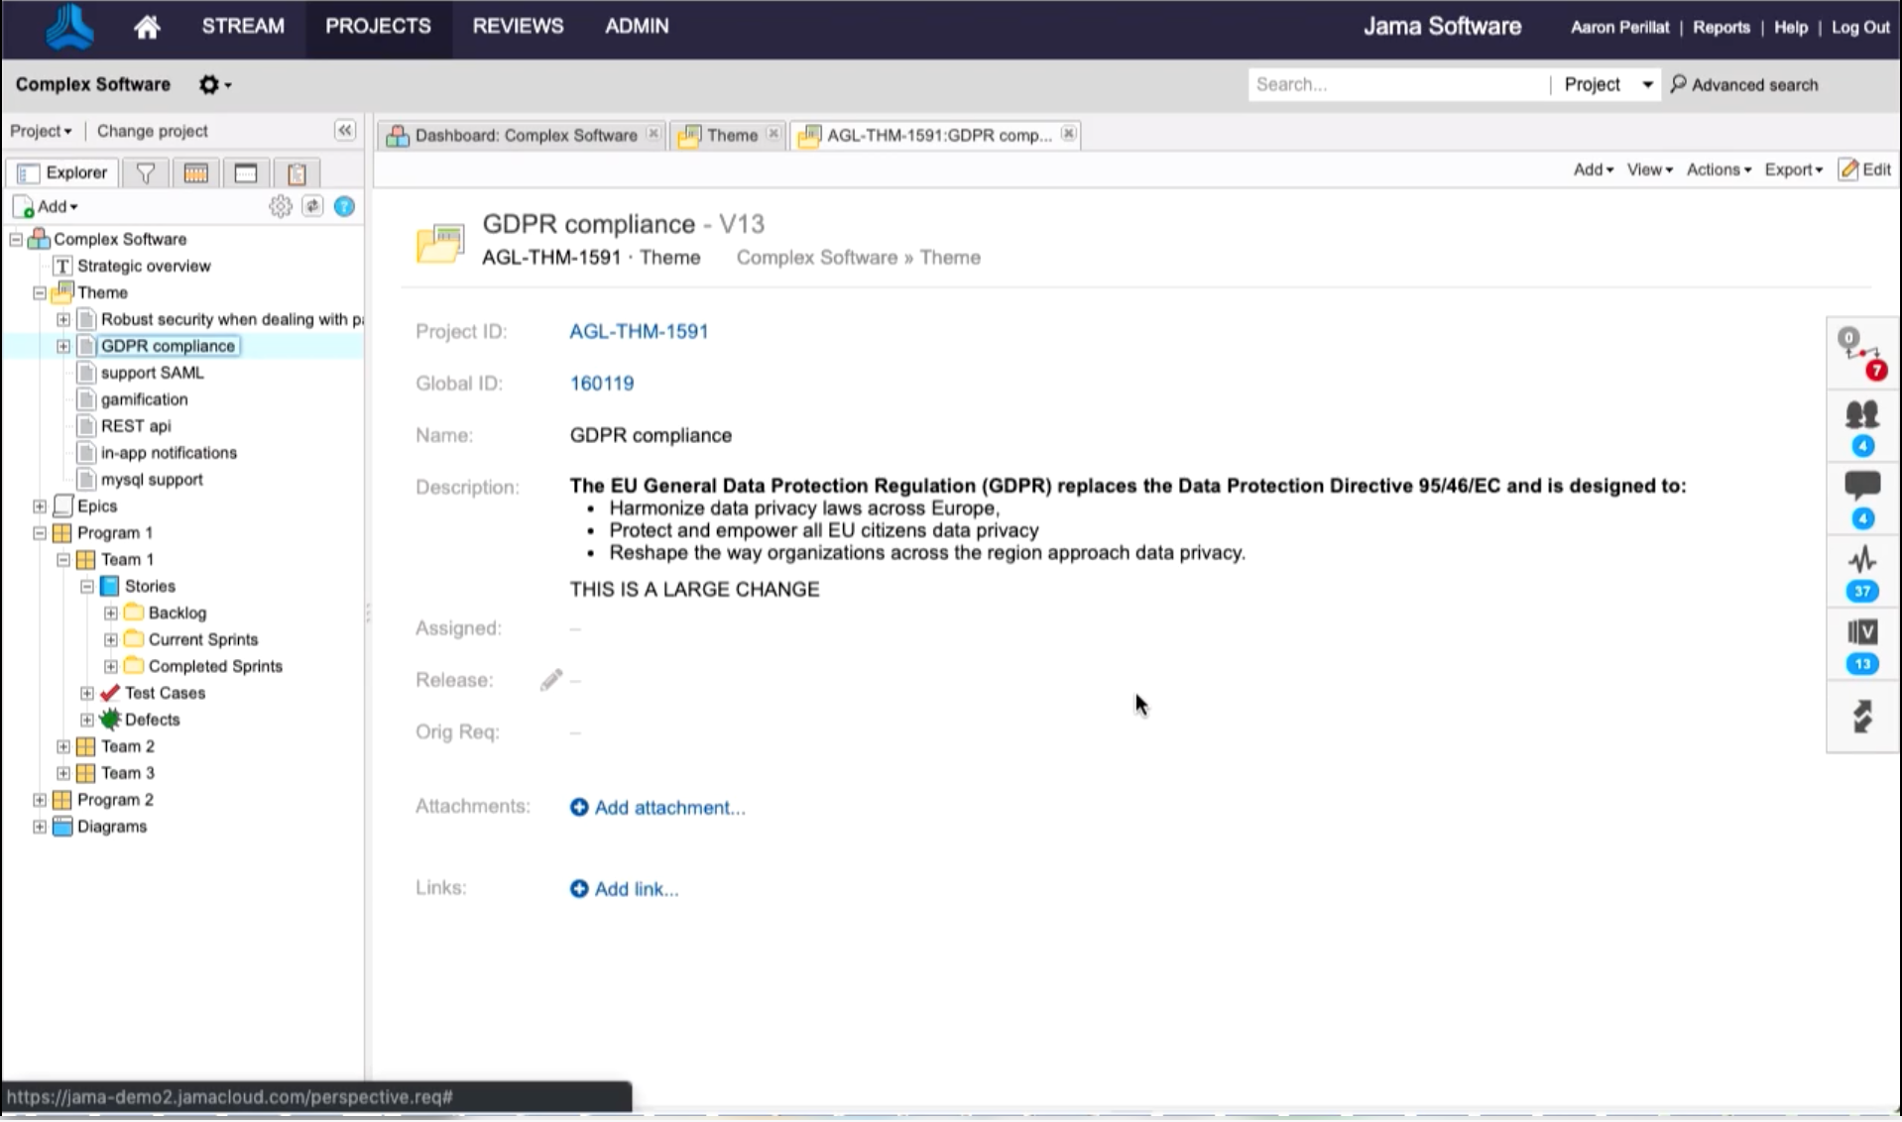
Task: Open the versions icon in right sidebar
Action: [1861, 633]
